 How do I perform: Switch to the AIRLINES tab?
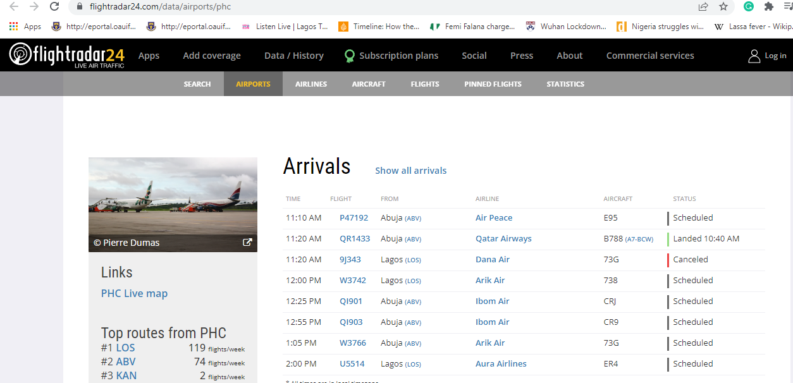310,83
